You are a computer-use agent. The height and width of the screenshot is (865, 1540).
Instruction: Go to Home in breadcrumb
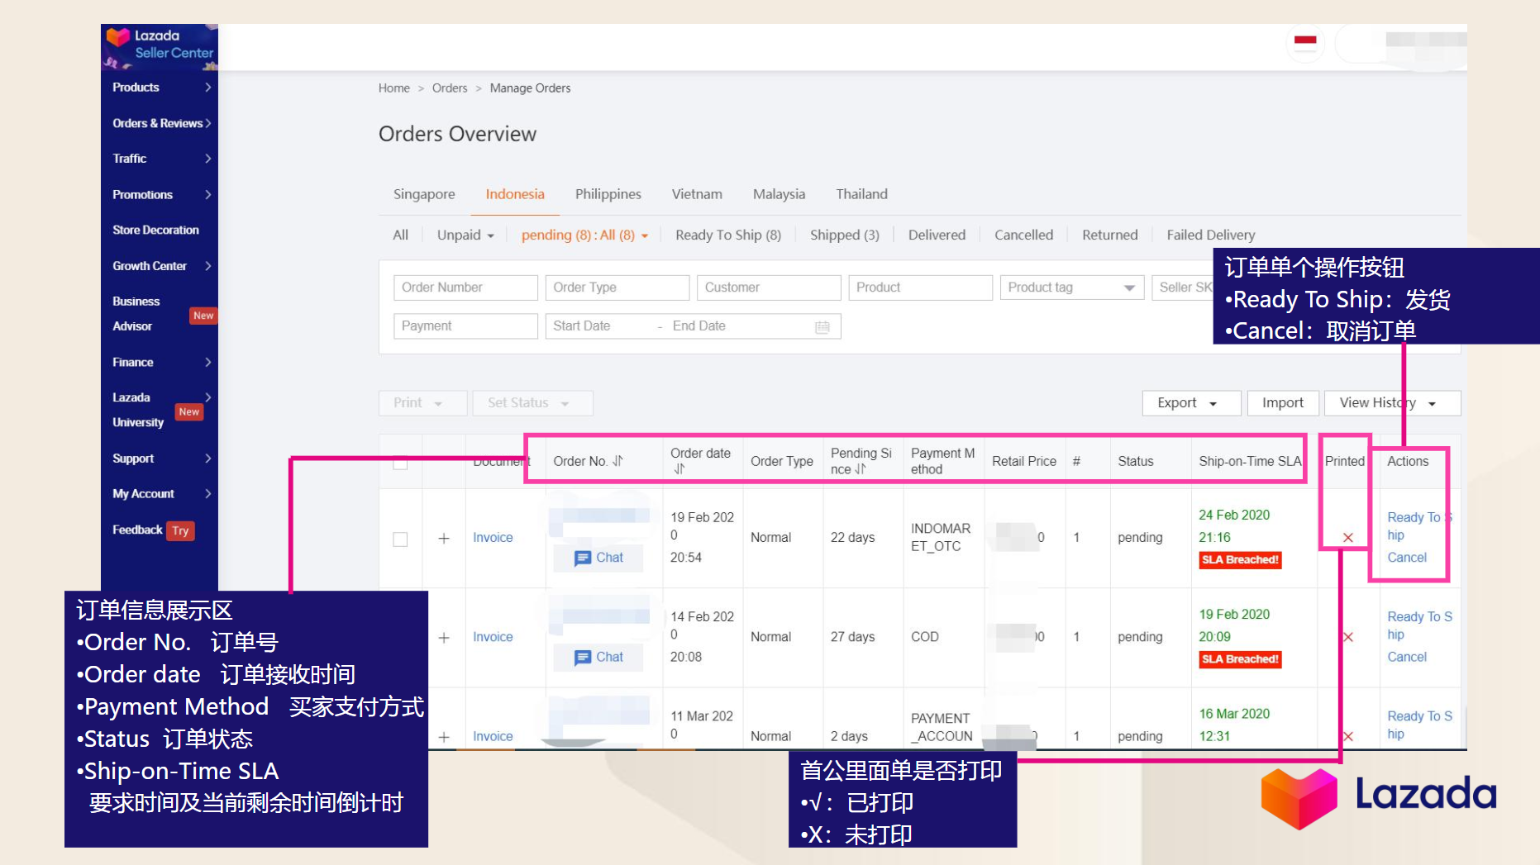point(393,88)
